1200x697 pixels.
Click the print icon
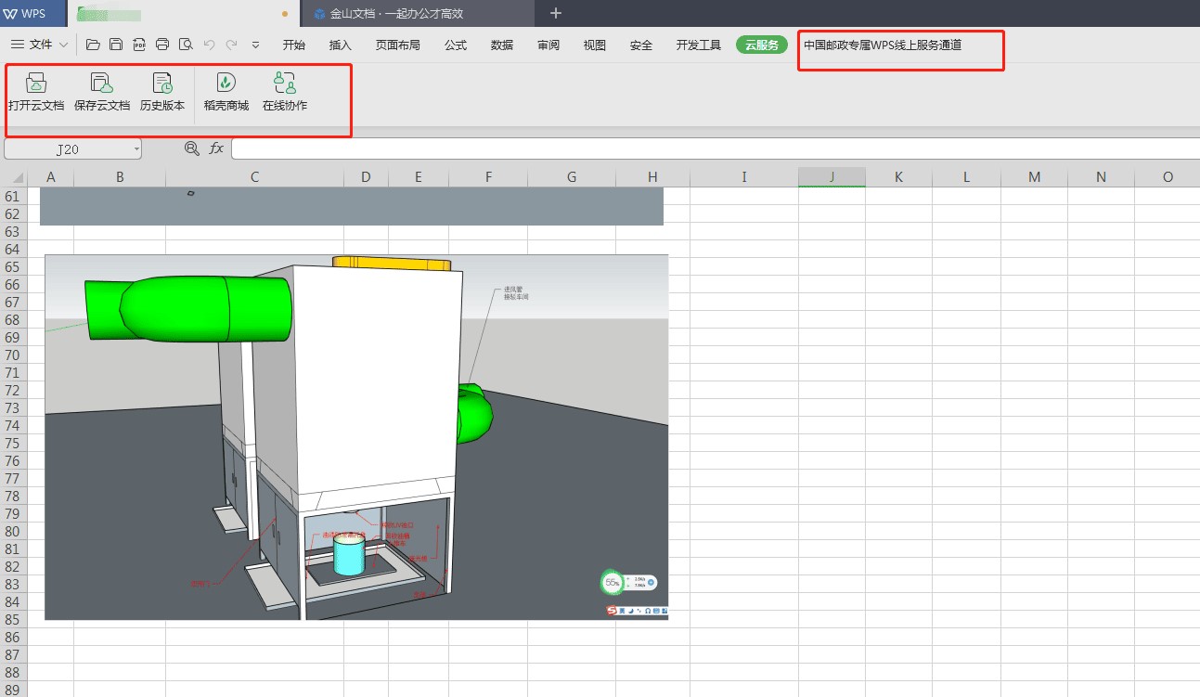pos(162,45)
